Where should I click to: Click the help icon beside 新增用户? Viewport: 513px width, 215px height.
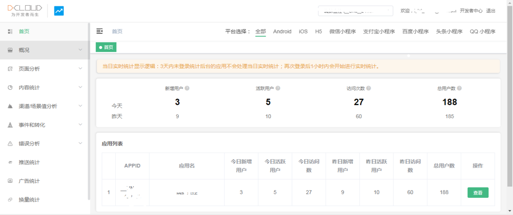tap(187, 88)
